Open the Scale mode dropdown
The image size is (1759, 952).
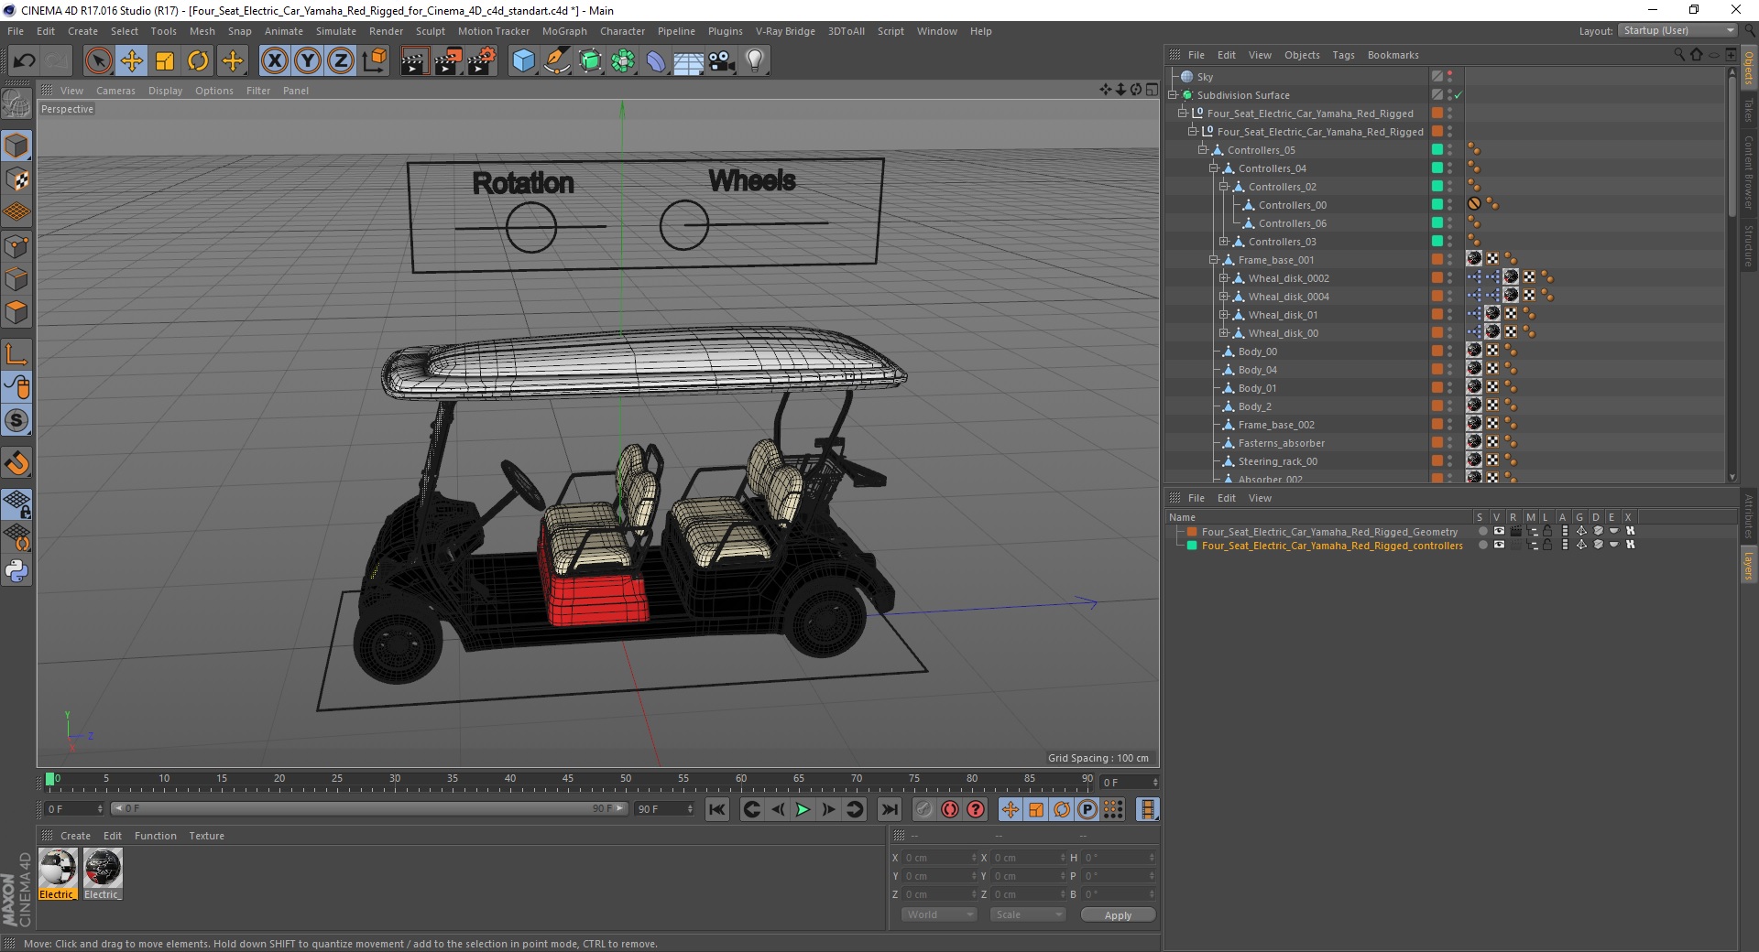coord(1028,914)
